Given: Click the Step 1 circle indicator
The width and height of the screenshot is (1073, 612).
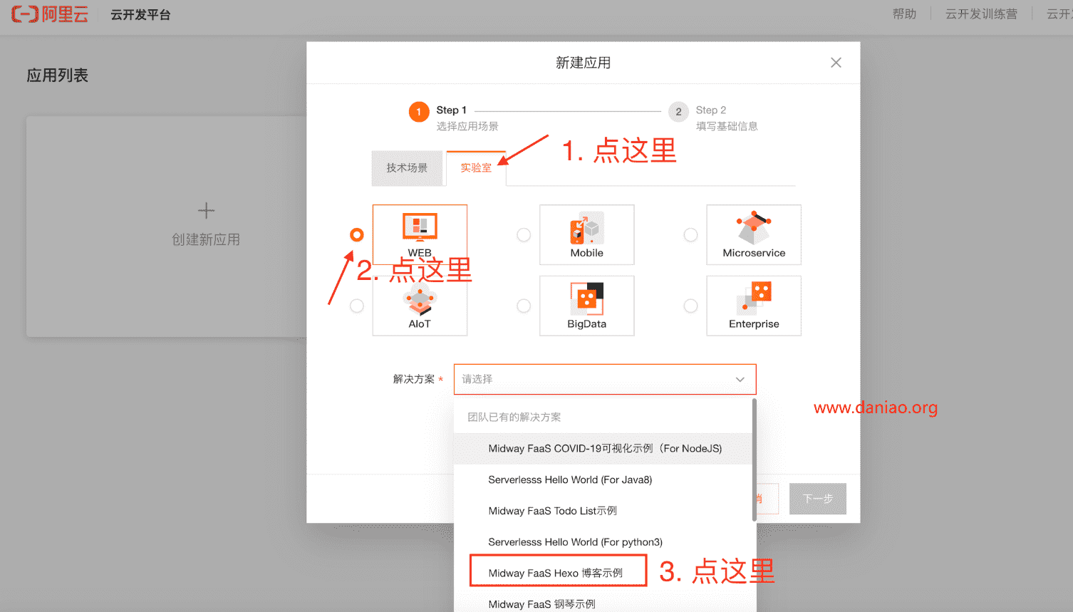Looking at the screenshot, I should pos(419,112).
